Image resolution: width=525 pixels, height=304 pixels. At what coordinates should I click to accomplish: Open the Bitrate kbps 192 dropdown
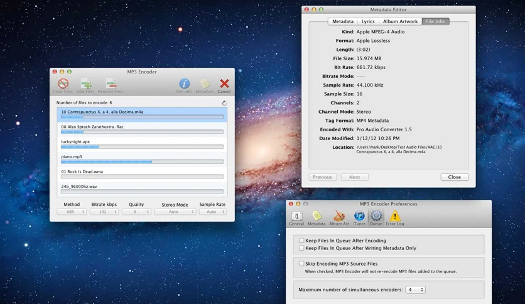tap(104, 212)
